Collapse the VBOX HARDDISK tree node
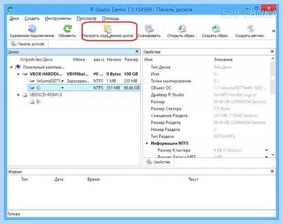Image resolution: width=283 pixels, height=224 pixels. point(18,74)
